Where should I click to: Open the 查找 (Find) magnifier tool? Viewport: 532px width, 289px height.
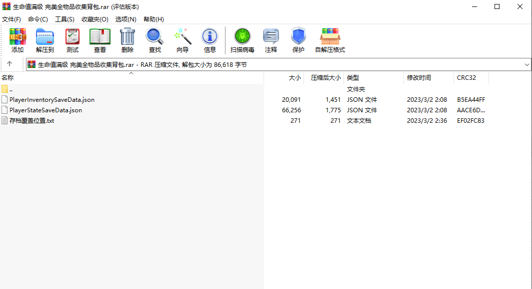tap(155, 40)
